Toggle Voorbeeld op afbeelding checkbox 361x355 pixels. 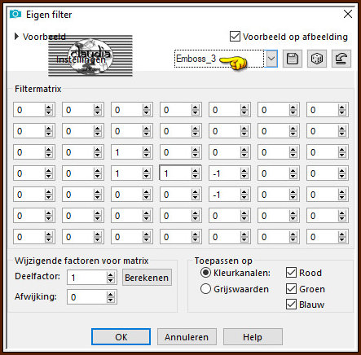(235, 37)
